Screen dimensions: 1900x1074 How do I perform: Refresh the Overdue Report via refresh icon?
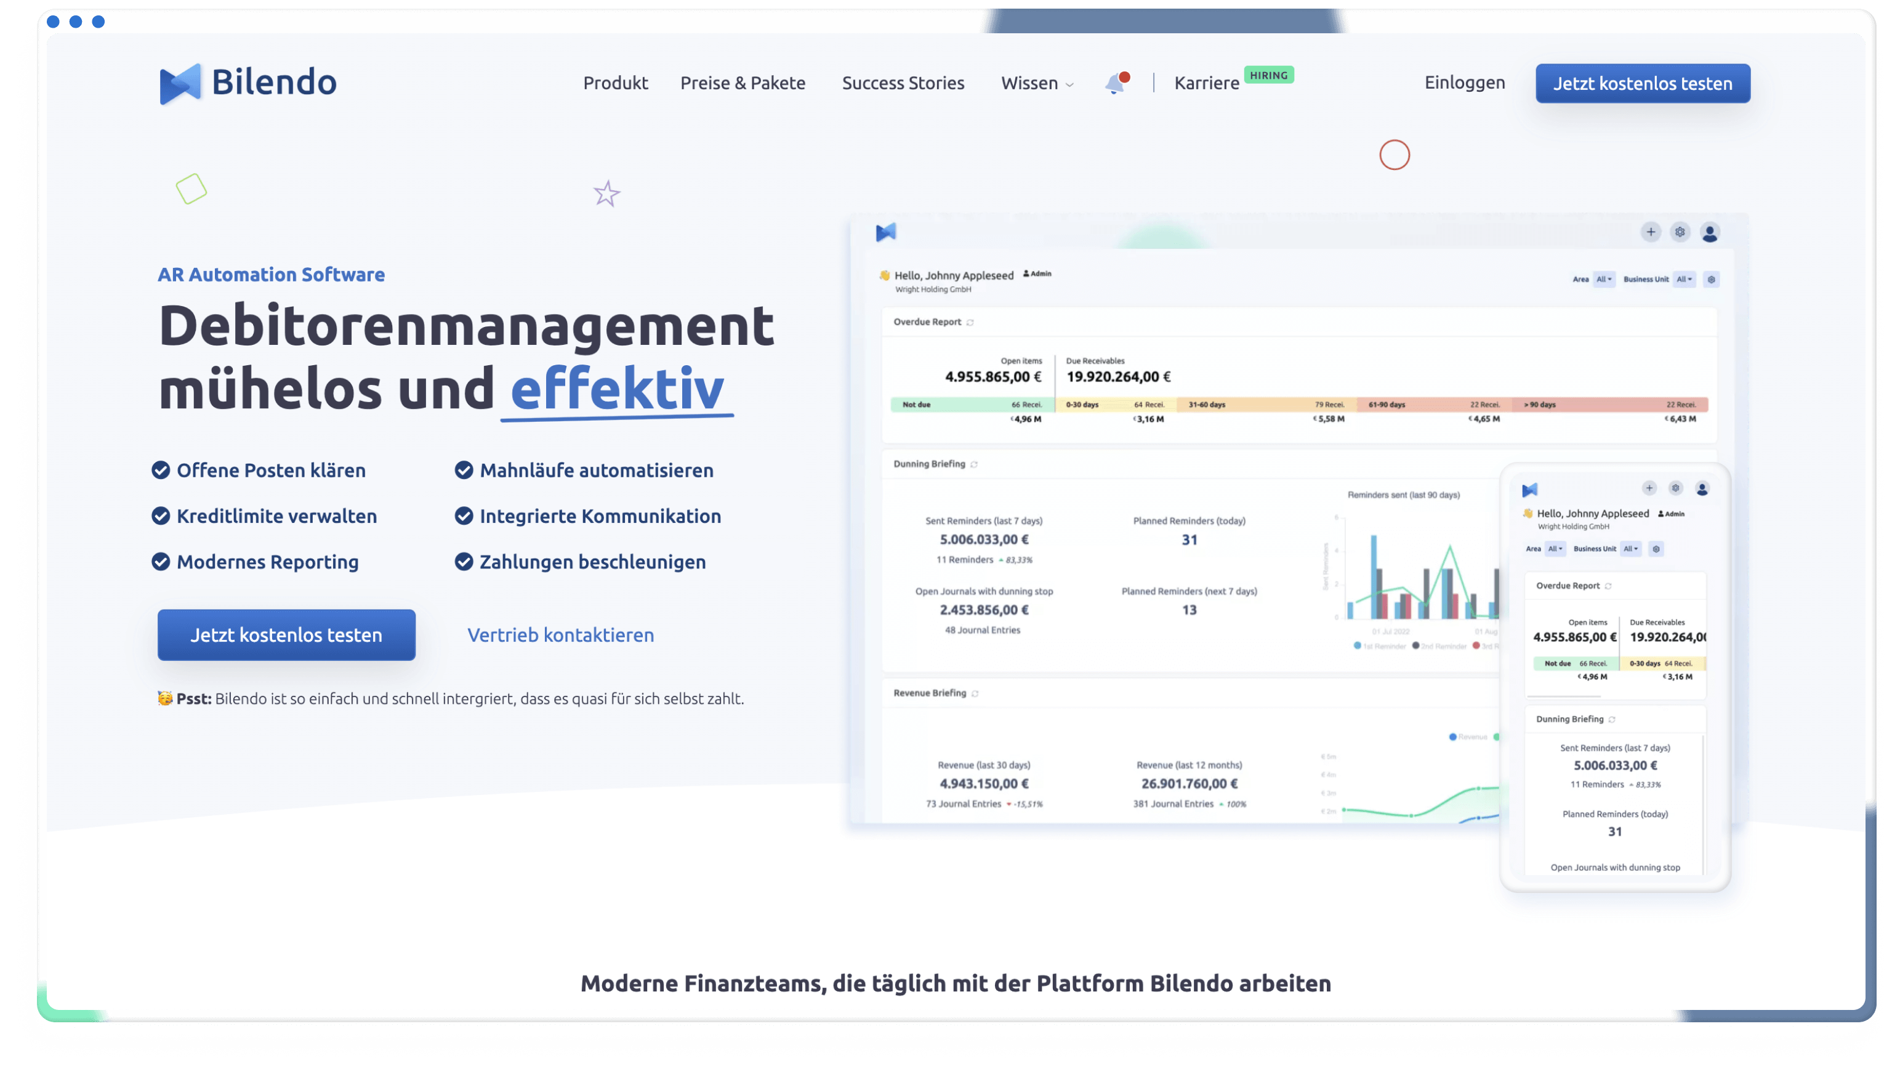click(970, 322)
